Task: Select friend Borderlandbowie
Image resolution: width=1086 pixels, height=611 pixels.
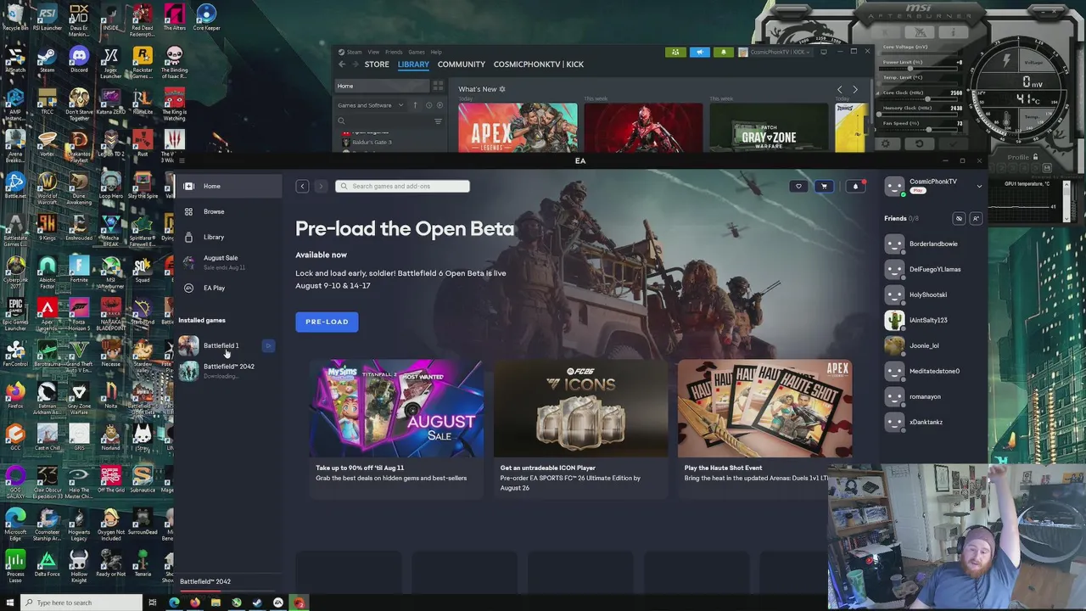Action: pos(932,244)
